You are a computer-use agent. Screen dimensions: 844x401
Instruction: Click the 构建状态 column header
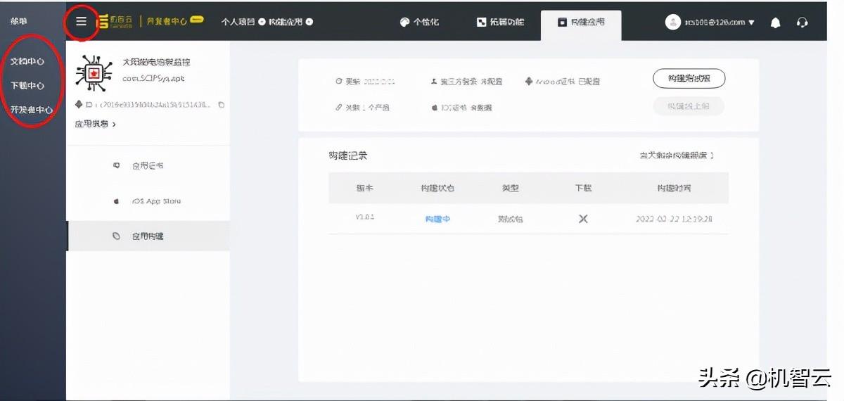point(437,188)
